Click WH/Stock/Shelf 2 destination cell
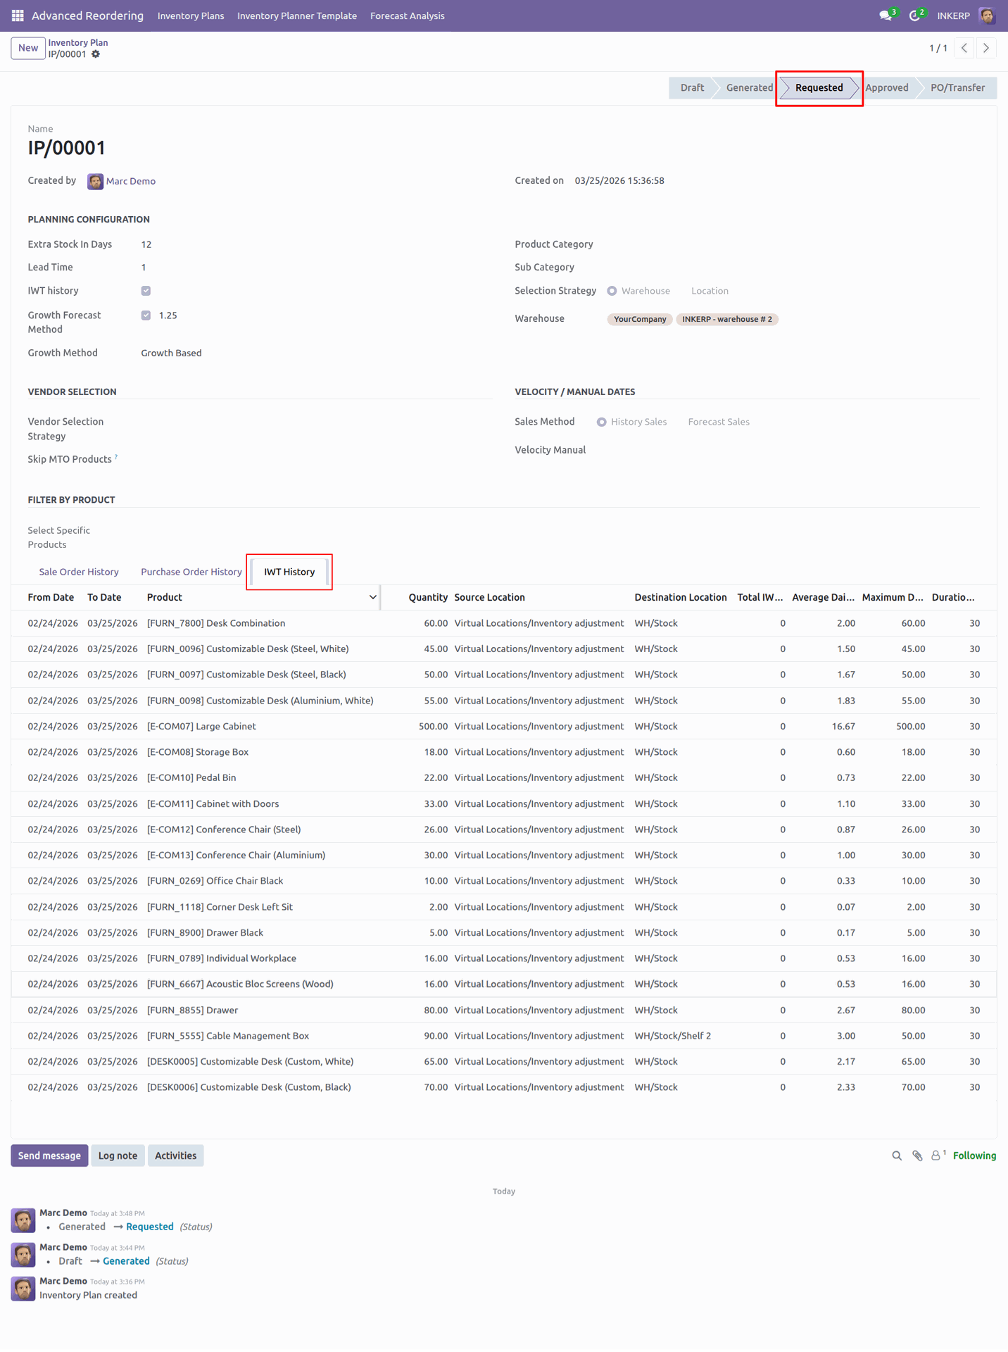Screen dimensions: 1008x1352 point(673,1036)
